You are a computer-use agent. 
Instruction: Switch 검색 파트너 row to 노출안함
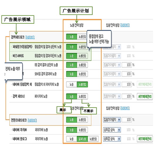click(82, 96)
